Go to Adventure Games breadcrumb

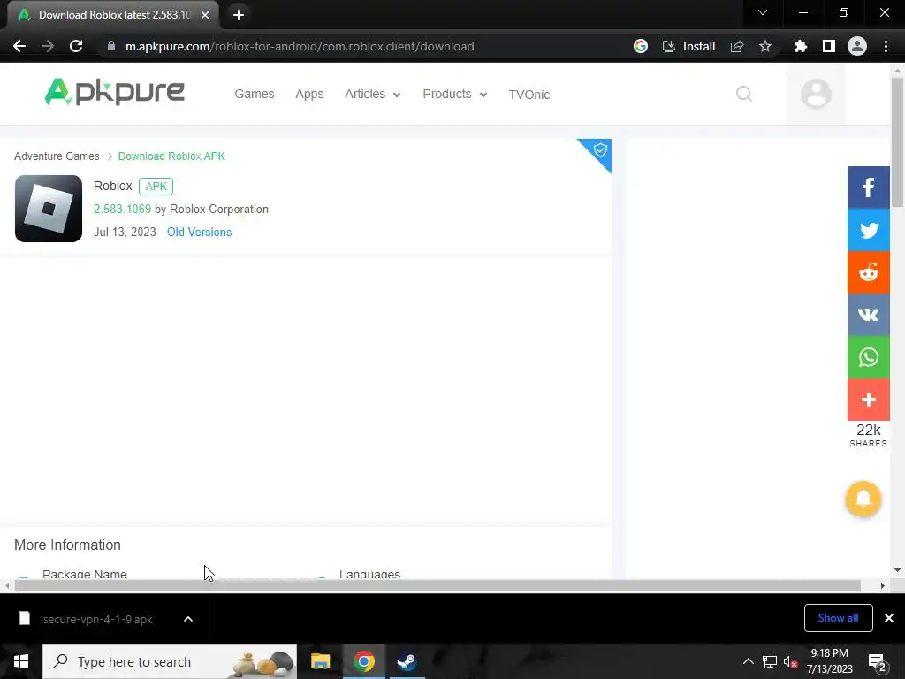click(x=57, y=156)
